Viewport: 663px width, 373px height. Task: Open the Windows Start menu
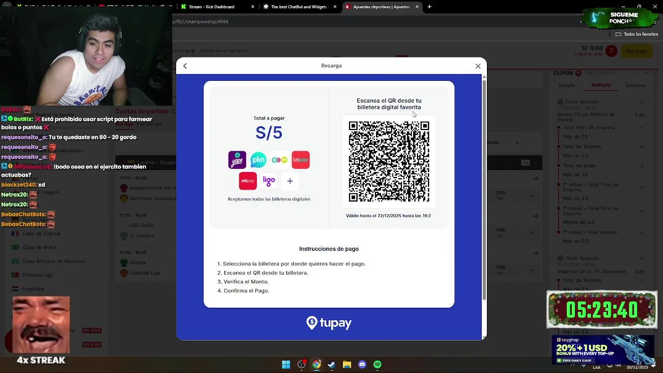pyautogui.click(x=286, y=365)
